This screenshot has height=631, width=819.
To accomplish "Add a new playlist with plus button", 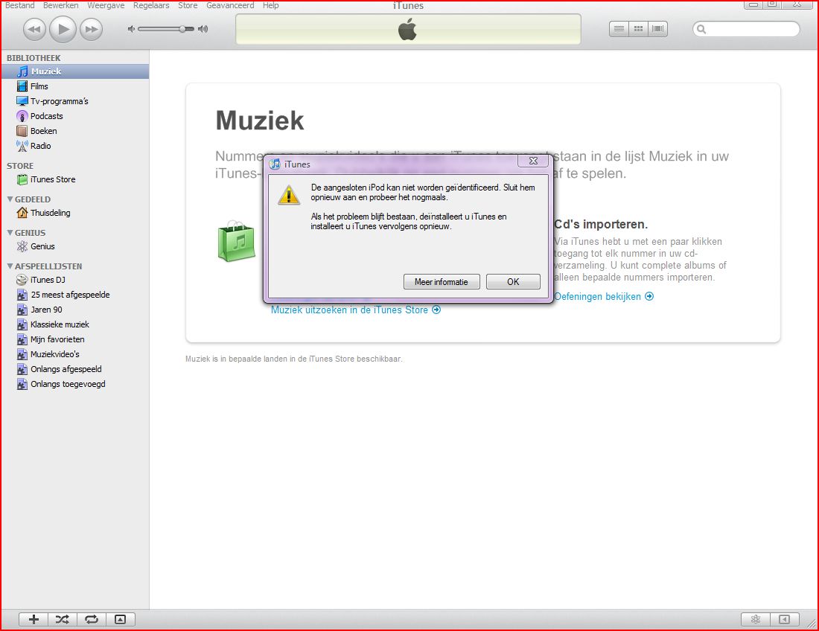I will click(34, 620).
